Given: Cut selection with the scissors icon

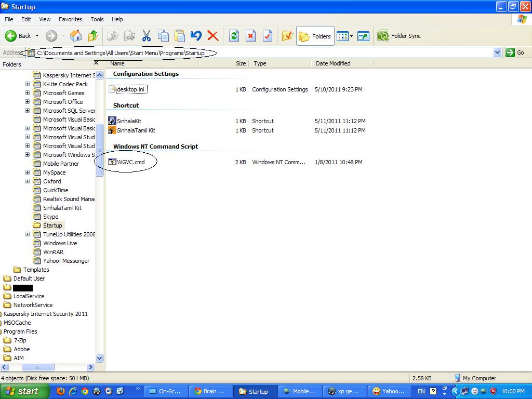Looking at the screenshot, I should 146,36.
